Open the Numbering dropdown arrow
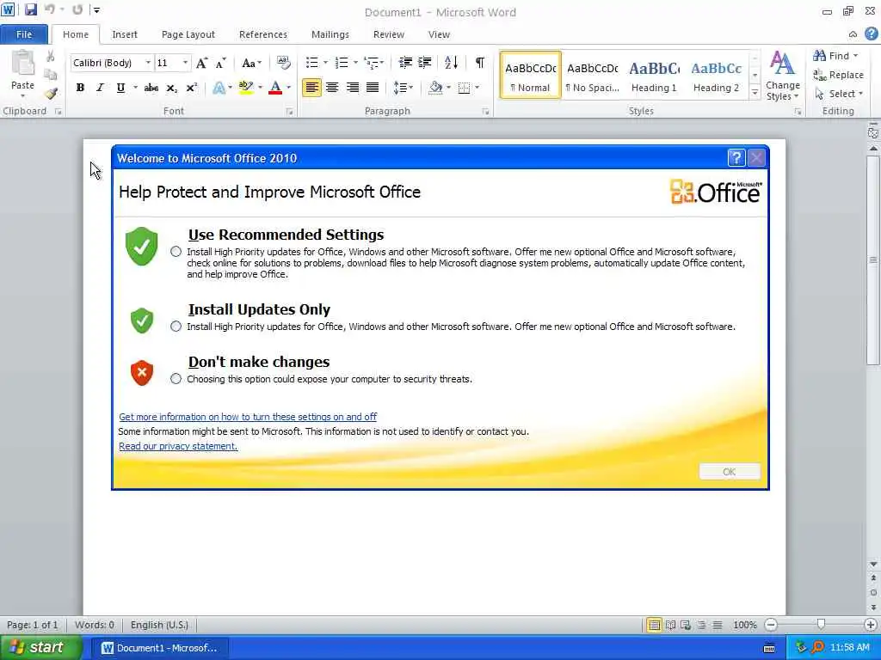Image resolution: width=881 pixels, height=660 pixels. click(x=355, y=62)
